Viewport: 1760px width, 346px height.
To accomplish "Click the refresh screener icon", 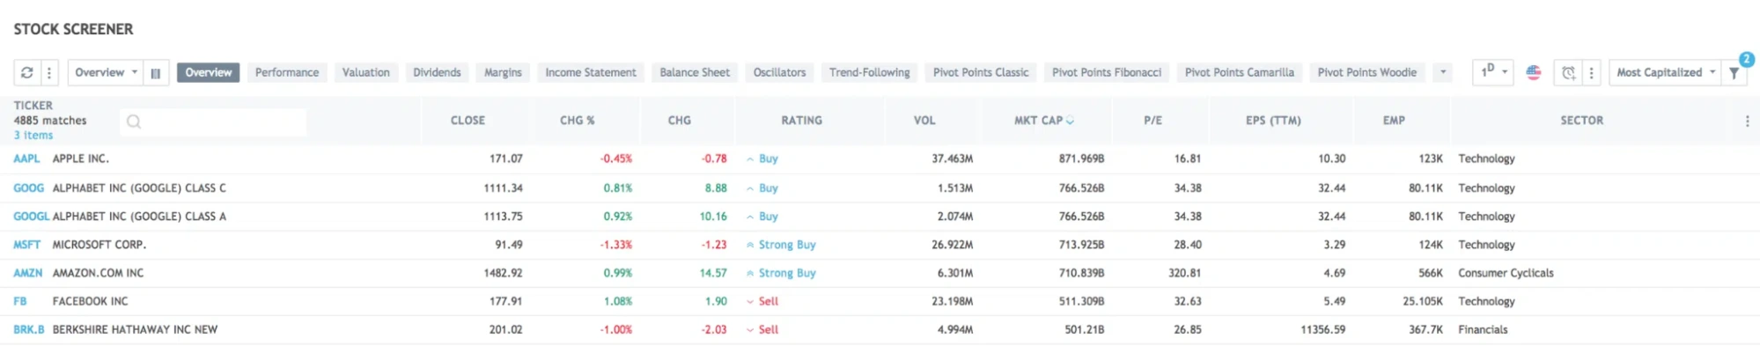I will click(x=26, y=72).
